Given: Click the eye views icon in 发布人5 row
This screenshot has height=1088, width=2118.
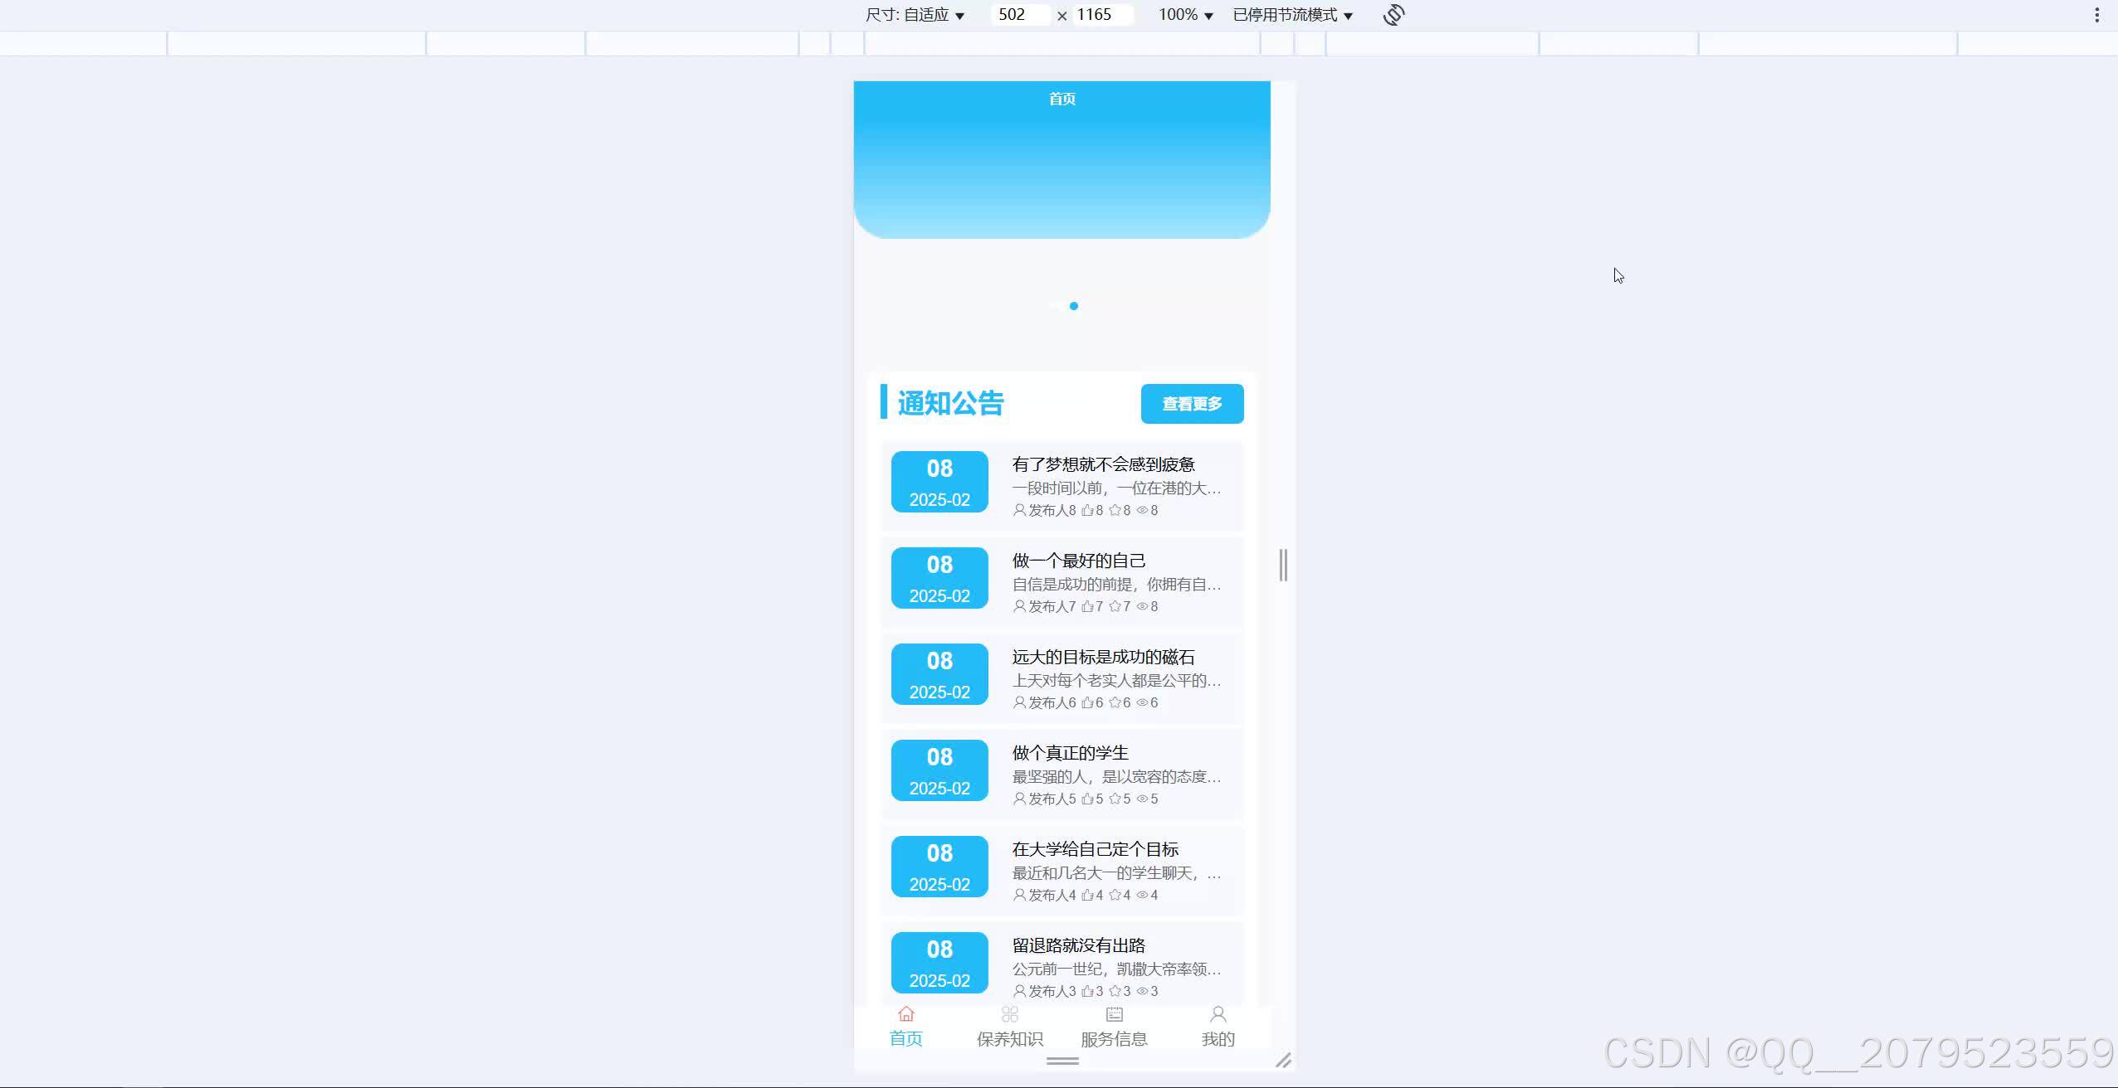Looking at the screenshot, I should [1142, 799].
